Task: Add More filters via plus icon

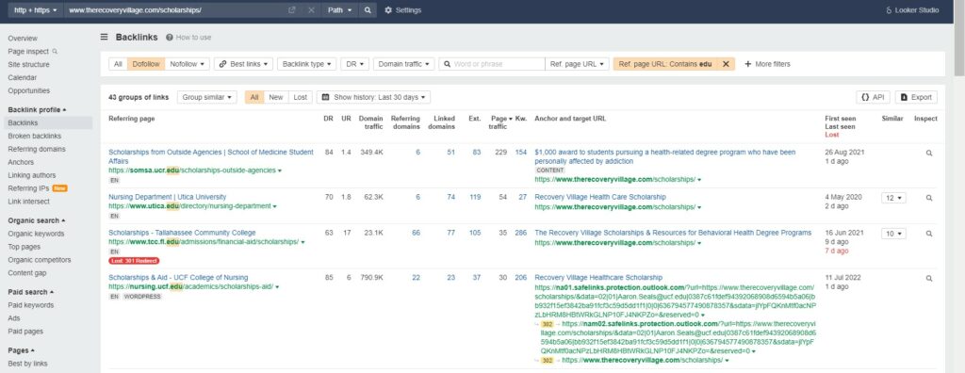Action: (x=767, y=64)
